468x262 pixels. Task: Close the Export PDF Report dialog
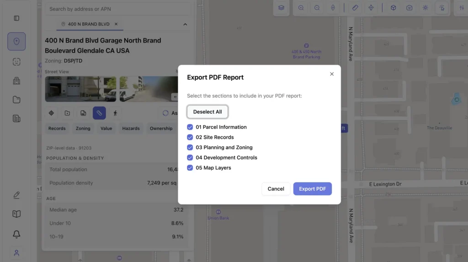click(332, 74)
